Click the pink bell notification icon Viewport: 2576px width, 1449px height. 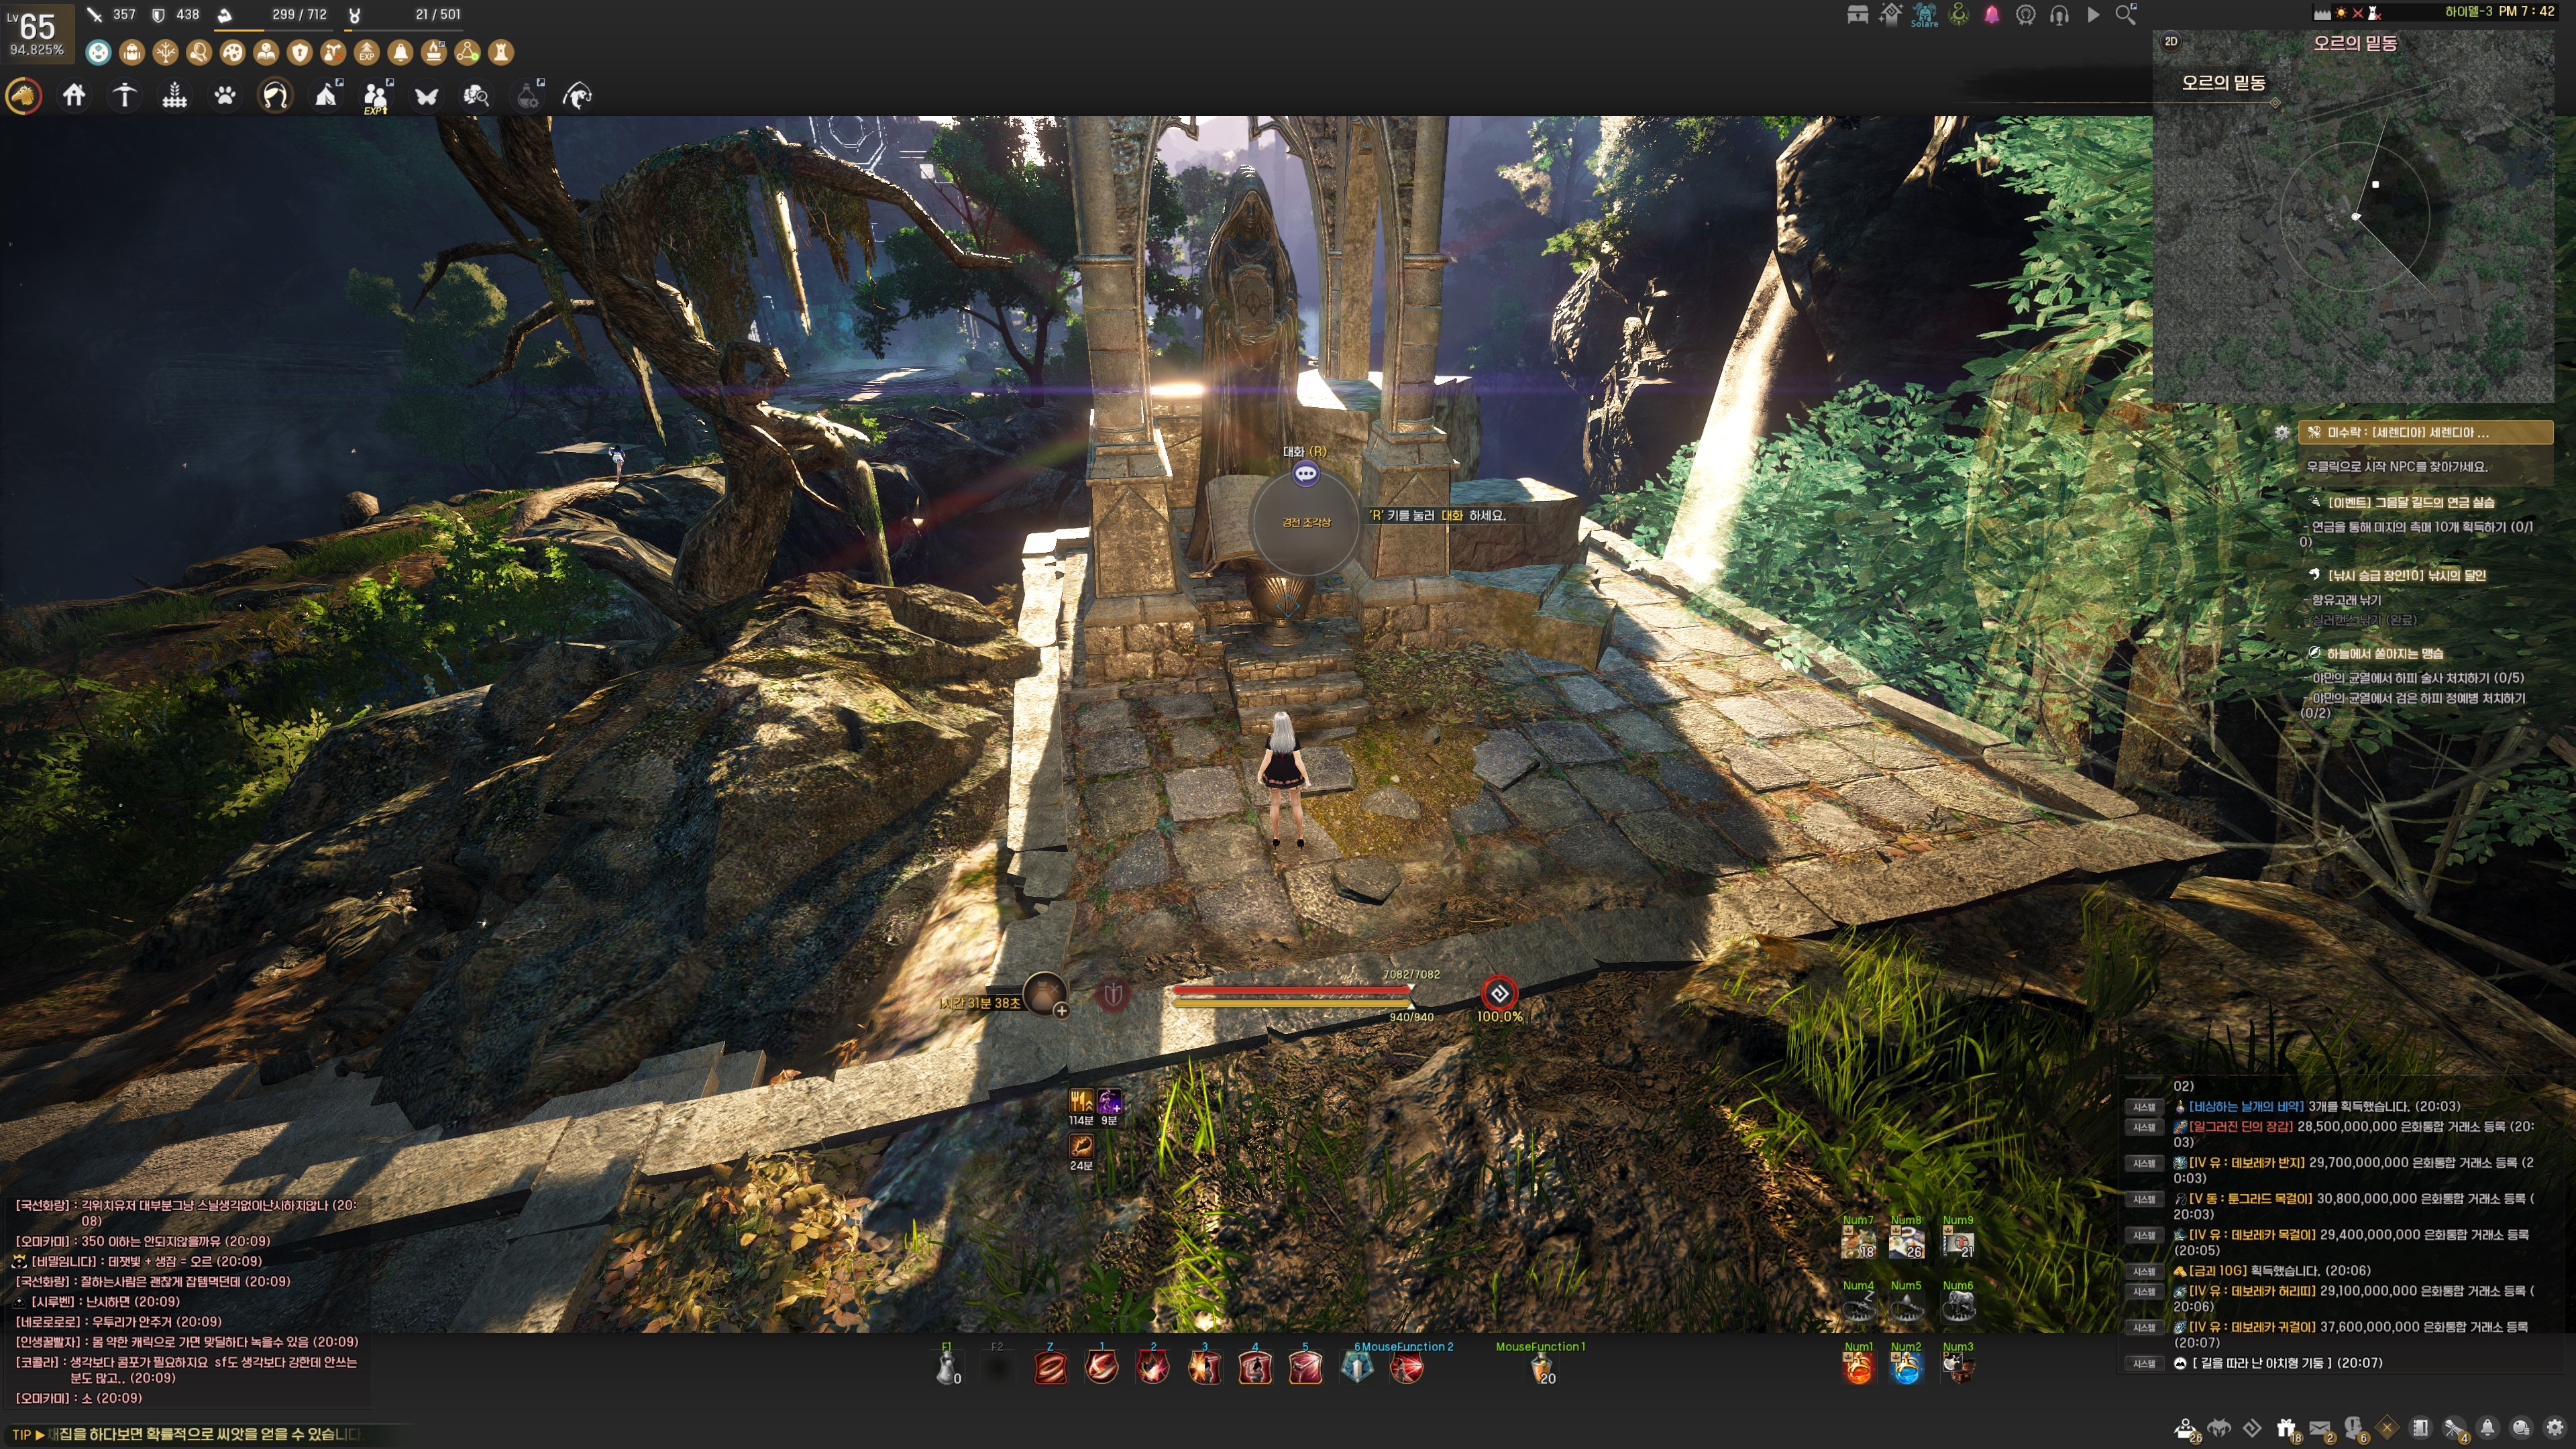tap(1992, 15)
